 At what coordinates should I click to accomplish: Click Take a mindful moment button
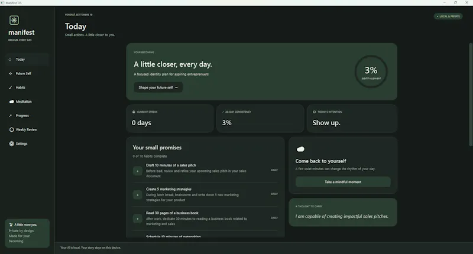point(343,182)
